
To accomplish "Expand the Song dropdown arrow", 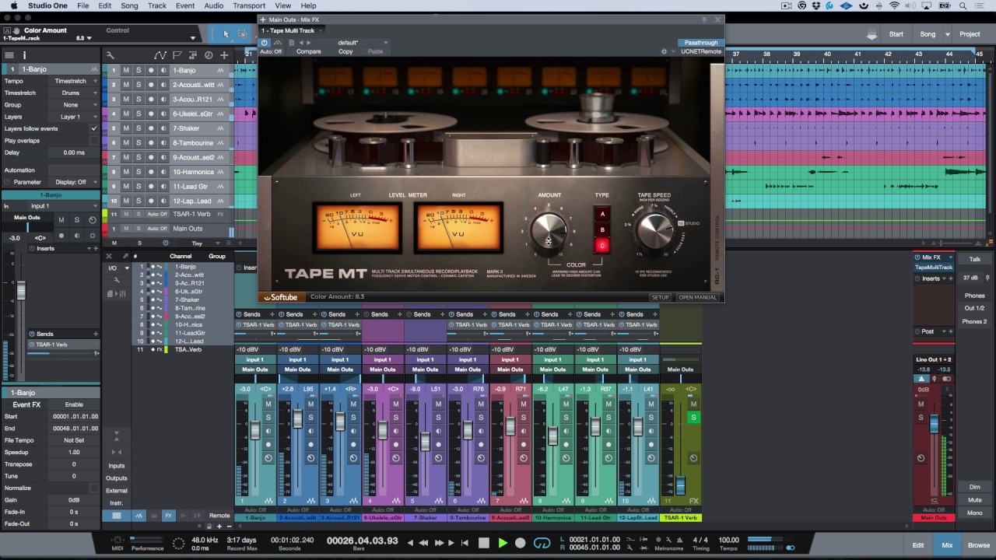I will tap(948, 34).
